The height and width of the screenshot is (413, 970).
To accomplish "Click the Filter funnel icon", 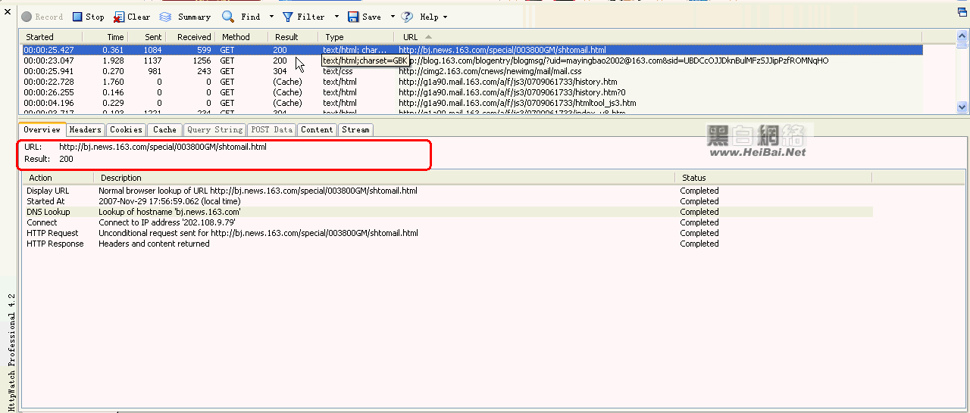I will click(288, 17).
